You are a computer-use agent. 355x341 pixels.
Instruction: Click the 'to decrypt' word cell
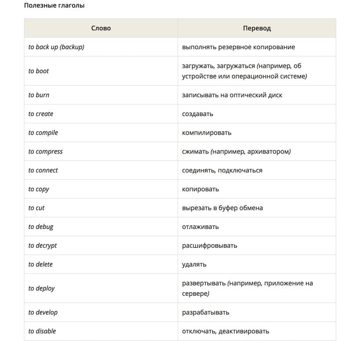(101, 245)
